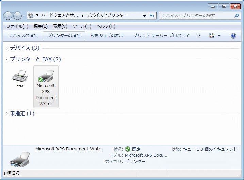This screenshot has height=180, width=244.
Task: Open the view options dropdown arrow
Action: click(219, 36)
